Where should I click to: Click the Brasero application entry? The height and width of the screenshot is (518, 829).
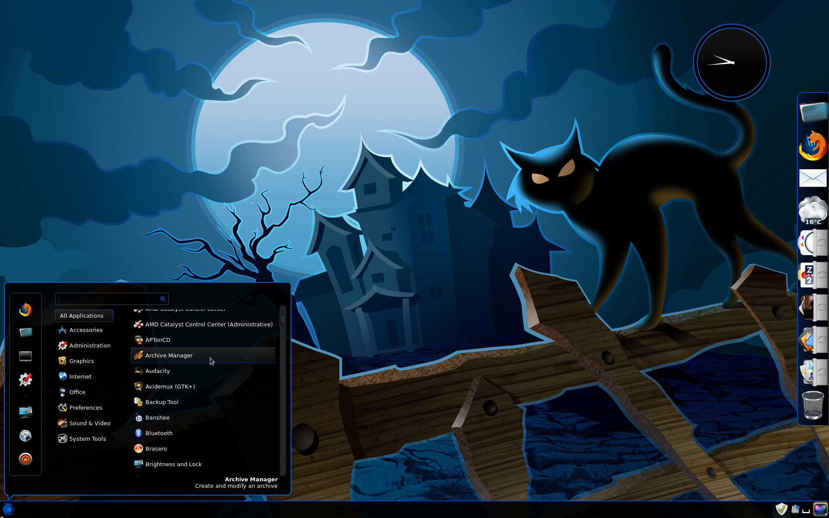point(155,448)
